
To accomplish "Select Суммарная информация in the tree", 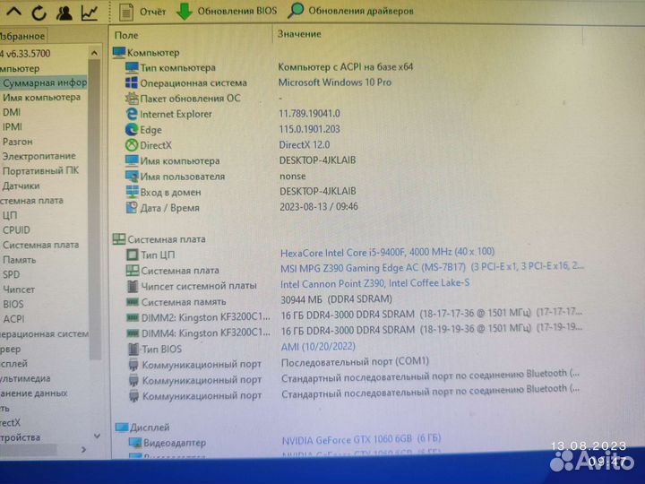I will 45,82.
